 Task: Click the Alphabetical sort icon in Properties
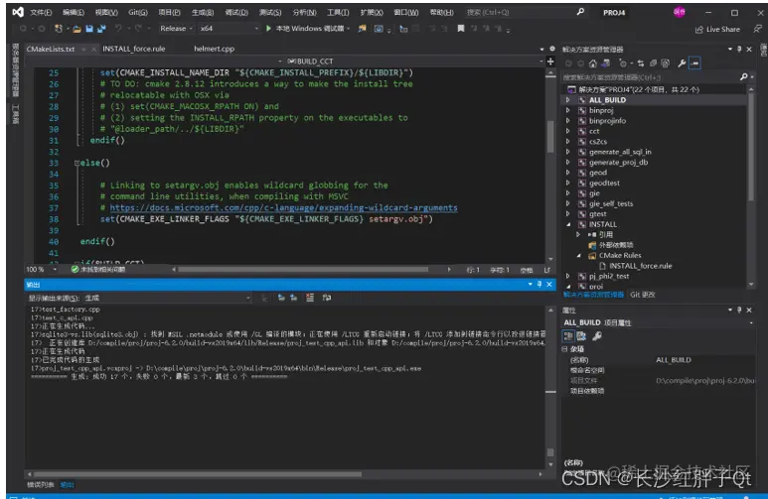(x=581, y=335)
